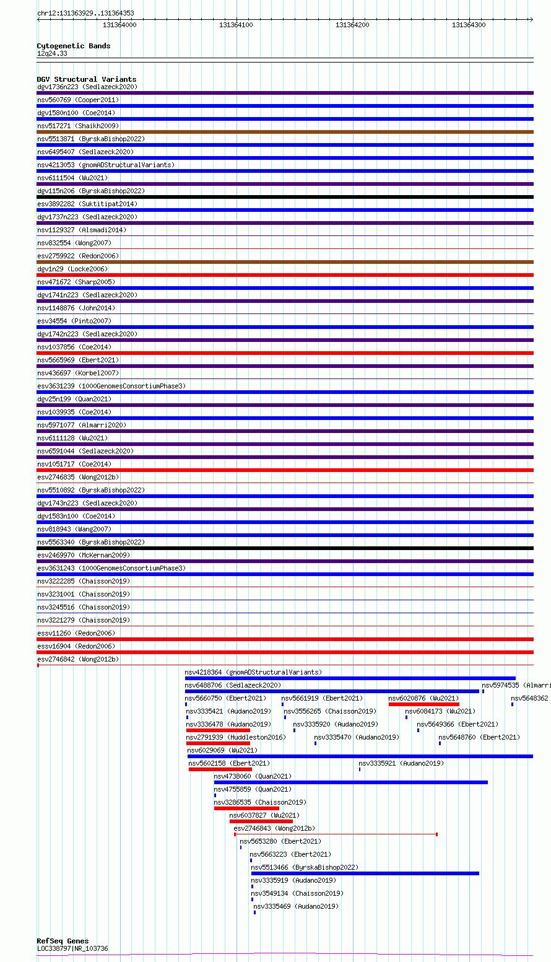Open nsv1148876 (John2014) variant label
The image size is (551, 962).
click(x=76, y=308)
